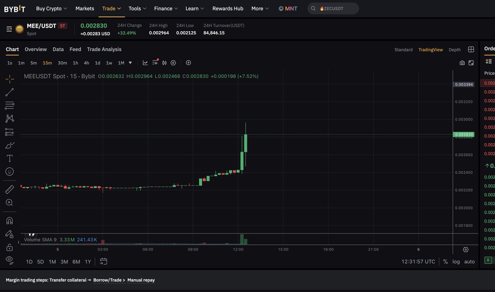The height and width of the screenshot is (292, 495).
Task: Click the 0.002830 current price label
Action: tap(464, 135)
